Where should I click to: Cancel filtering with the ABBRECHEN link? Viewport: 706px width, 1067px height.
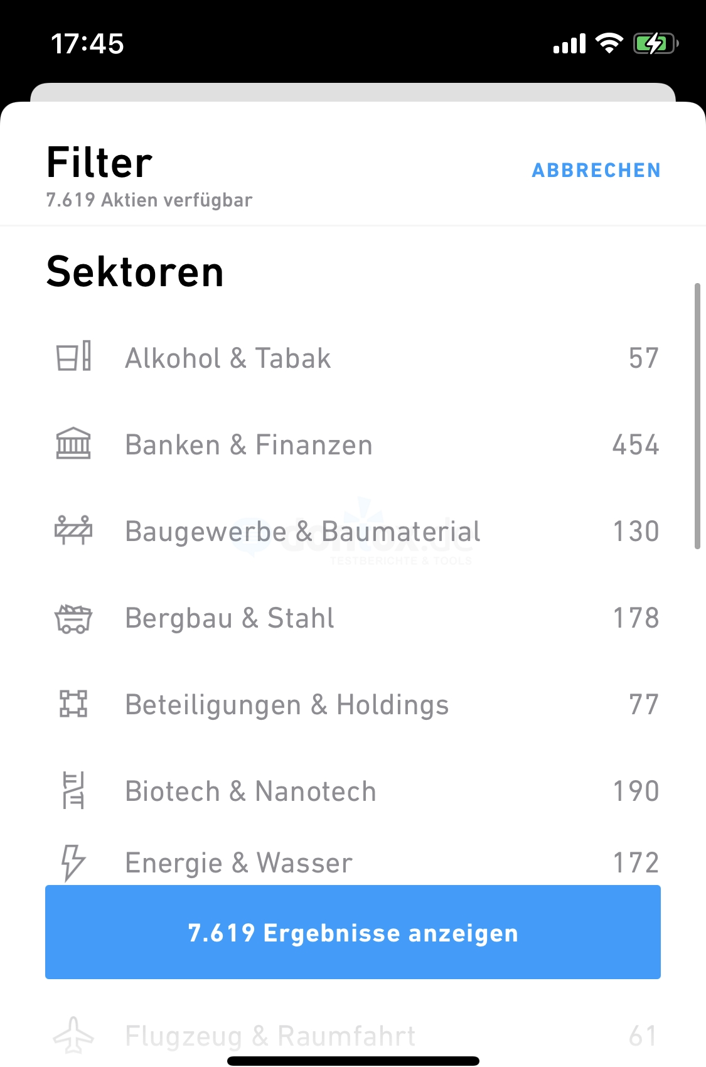[596, 170]
